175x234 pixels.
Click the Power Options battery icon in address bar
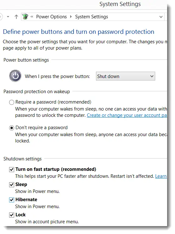[x=25, y=16]
